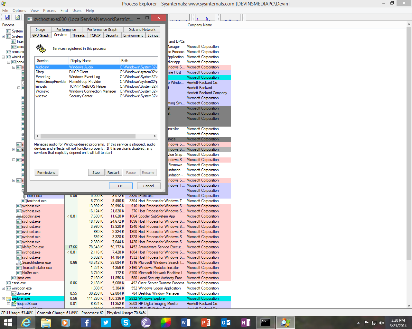Click the services list horizontal scrollbar
412x329 pixels.
97,136
